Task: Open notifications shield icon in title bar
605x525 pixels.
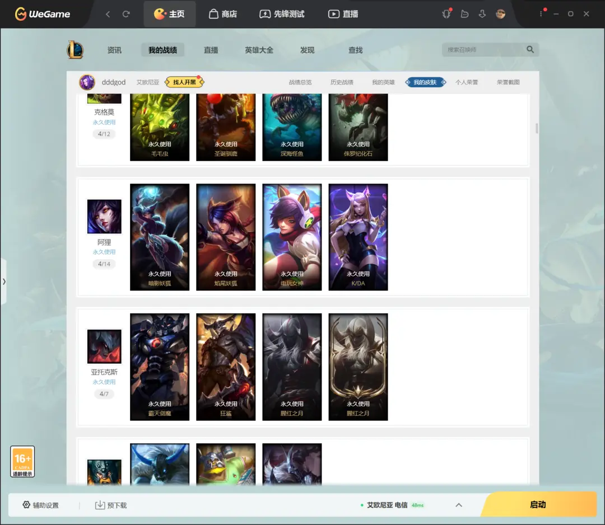Action: [x=446, y=14]
